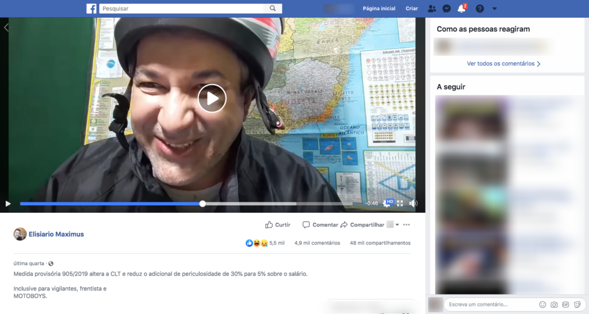
Task: Open the Criar menu
Action: click(412, 9)
